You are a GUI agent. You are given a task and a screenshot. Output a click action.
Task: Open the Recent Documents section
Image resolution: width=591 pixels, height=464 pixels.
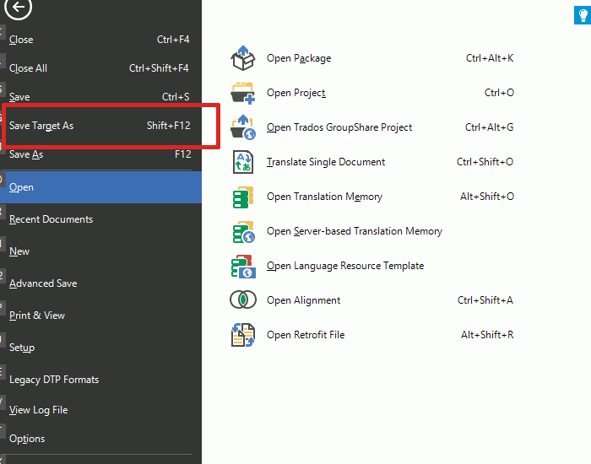click(x=51, y=219)
